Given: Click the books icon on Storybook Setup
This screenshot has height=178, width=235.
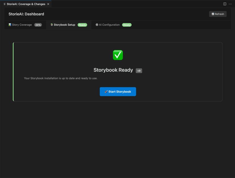Looking at the screenshot, I should click(x=52, y=25).
